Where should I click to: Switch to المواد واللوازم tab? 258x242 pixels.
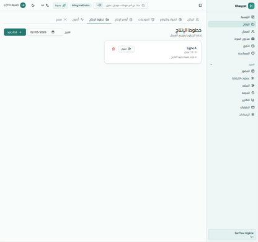pos(171,19)
